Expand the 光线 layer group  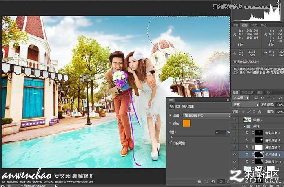244,126
